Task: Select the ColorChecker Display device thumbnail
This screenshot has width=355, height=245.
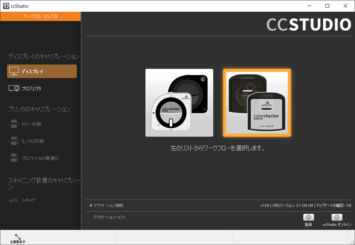Action: click(257, 103)
